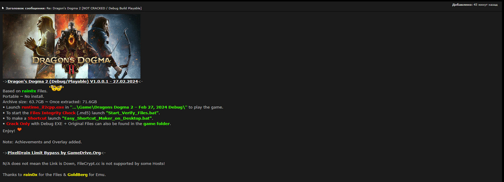Screen dimensions: 504x182
Task: Click the orange heart icon next to Enjoy!
Action: point(19,130)
